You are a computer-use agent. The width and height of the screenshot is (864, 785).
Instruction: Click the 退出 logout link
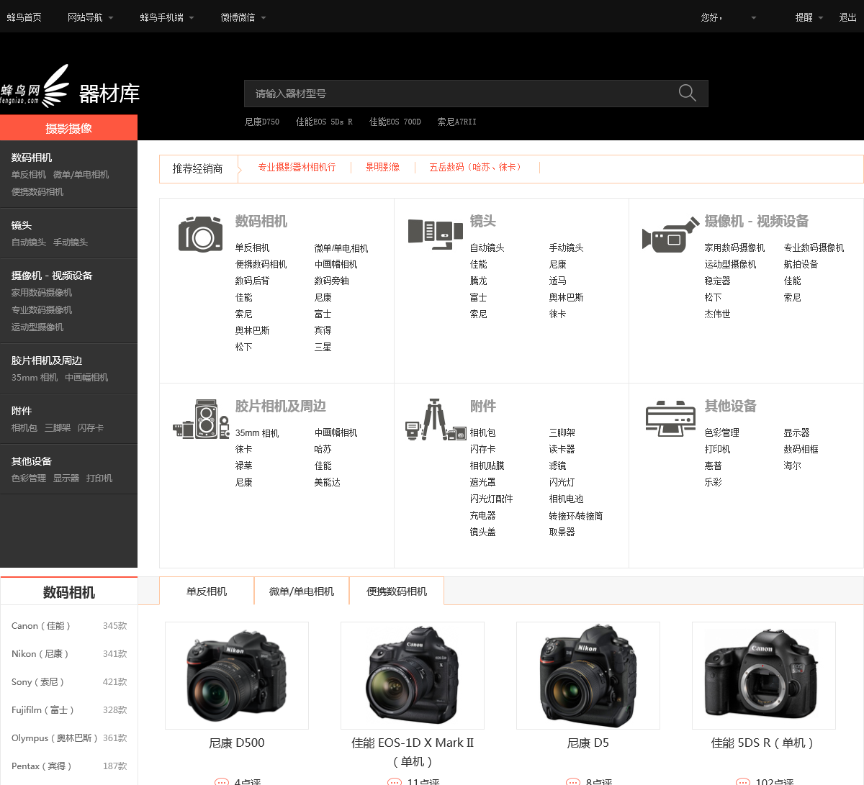pos(847,17)
